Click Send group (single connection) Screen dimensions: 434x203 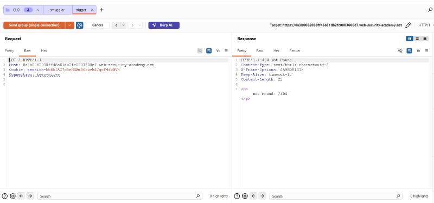point(34,25)
